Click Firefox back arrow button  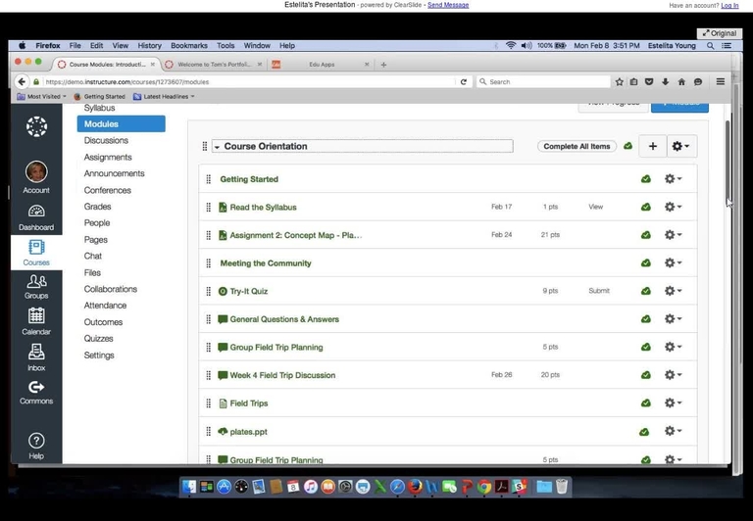[22, 81]
